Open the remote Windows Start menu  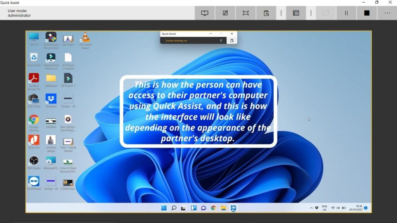tap(164, 208)
